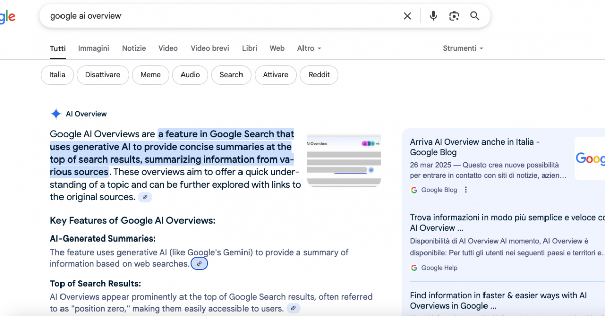
Task: Click highlighted text 'a feature in Google Search that'
Action: point(226,134)
